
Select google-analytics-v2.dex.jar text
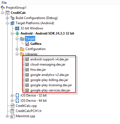(x=50, y=75)
